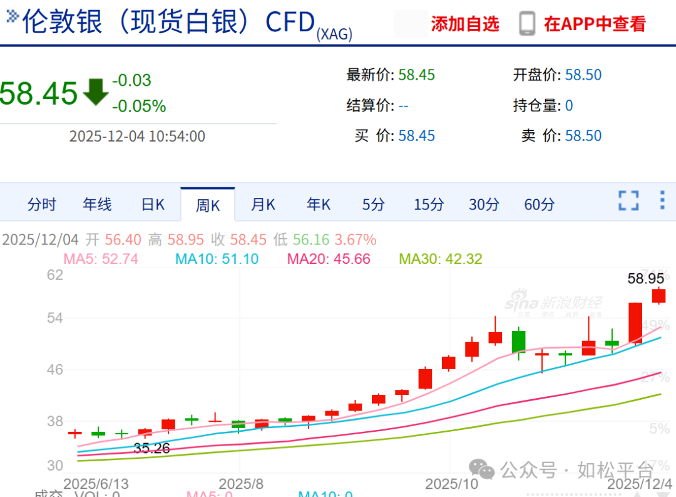
Task: Choose the 5分 interval tab
Action: click(373, 204)
